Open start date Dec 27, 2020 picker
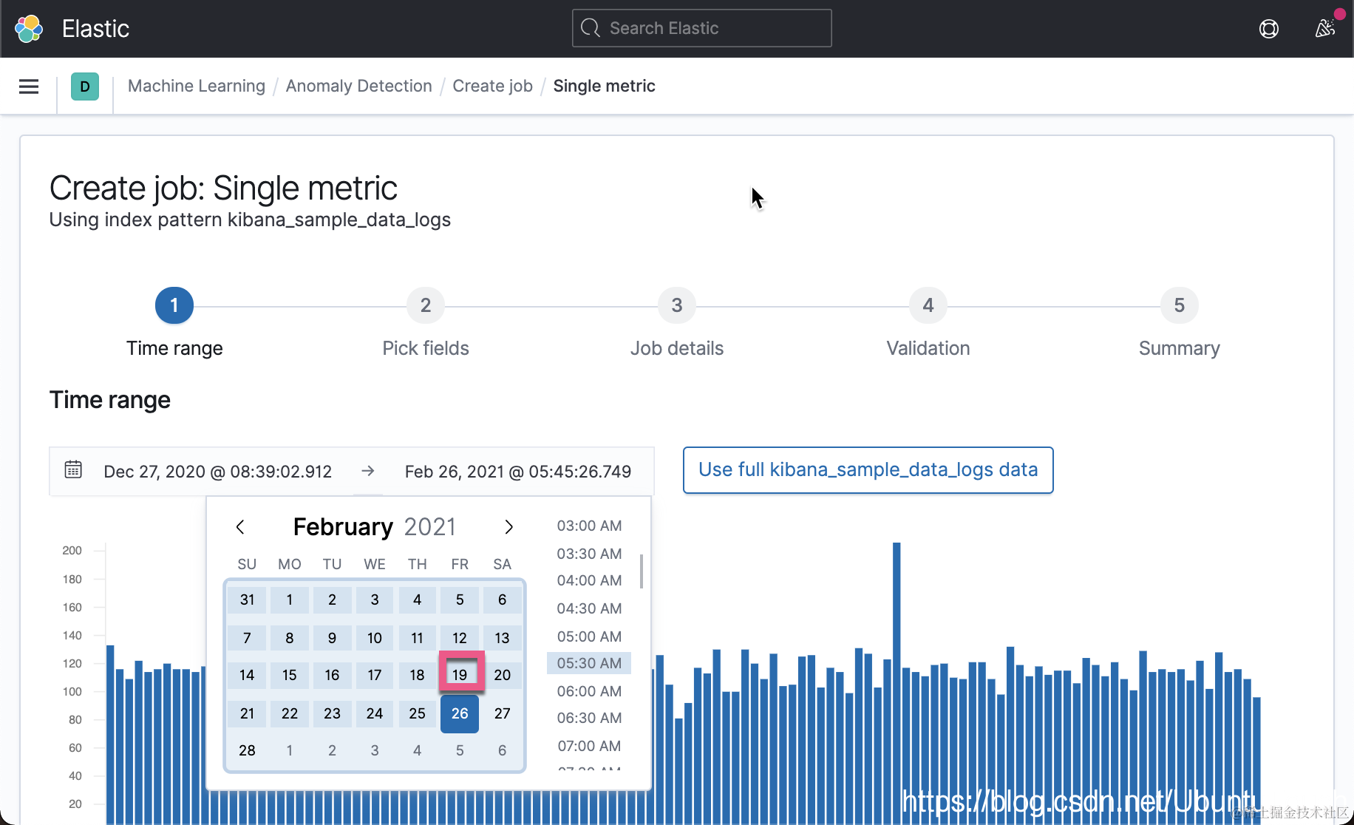The width and height of the screenshot is (1354, 825). [218, 472]
